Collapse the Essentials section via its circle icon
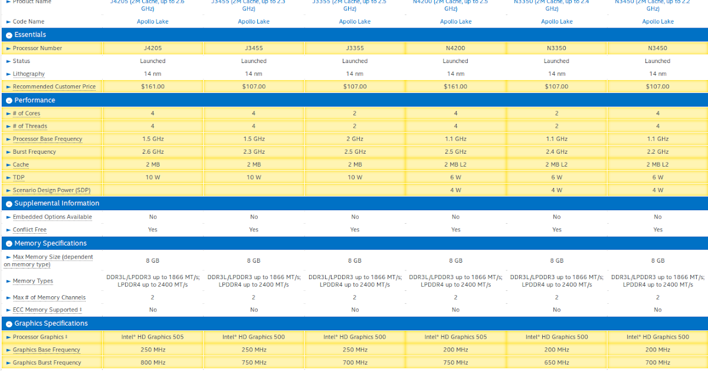 [x=9, y=35]
